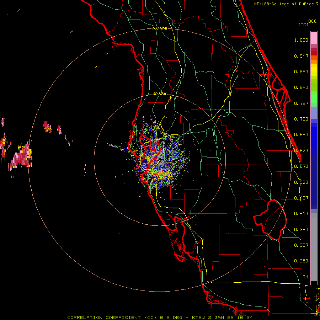
Task: Select the 0.413 scale value
Action: 301,214
